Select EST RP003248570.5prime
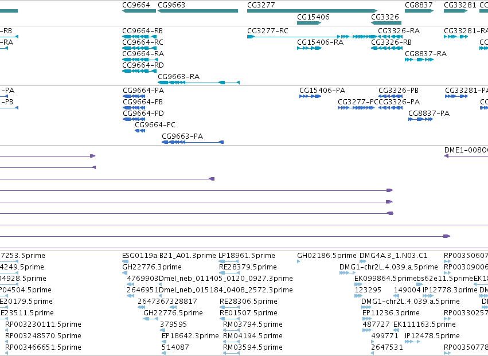Image resolution: width=488 pixels, height=356 pixels. tap(43, 336)
